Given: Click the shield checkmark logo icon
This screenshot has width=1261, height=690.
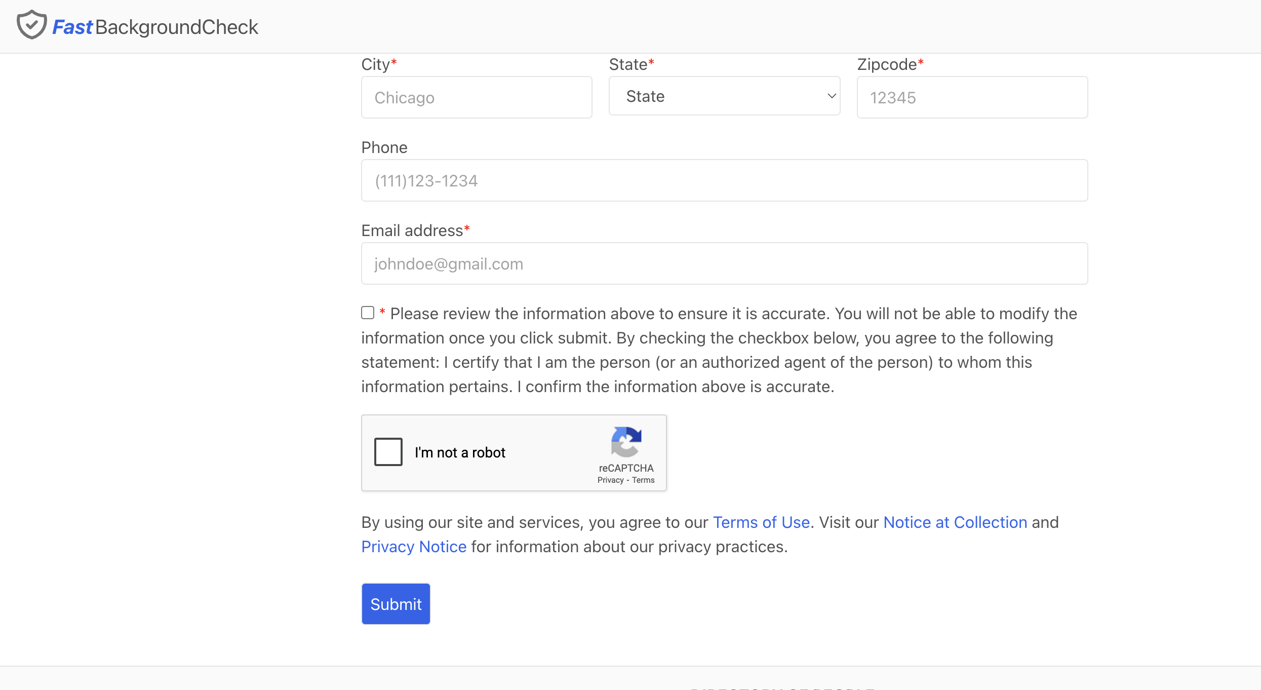Looking at the screenshot, I should pos(31,25).
